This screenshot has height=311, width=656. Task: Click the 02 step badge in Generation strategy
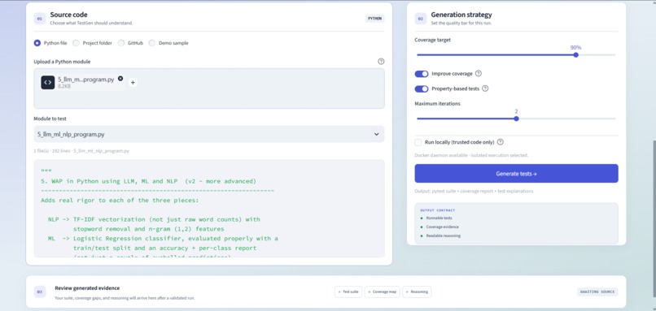[x=421, y=19]
